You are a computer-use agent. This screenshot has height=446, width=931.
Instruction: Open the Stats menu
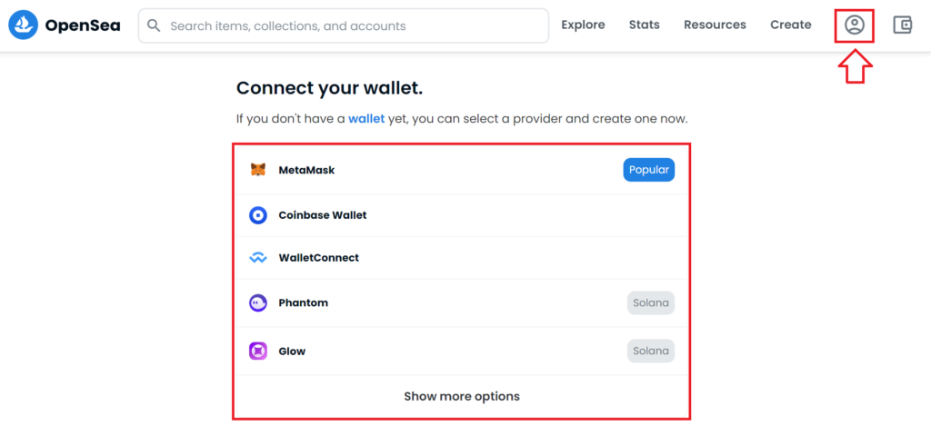[x=645, y=25]
